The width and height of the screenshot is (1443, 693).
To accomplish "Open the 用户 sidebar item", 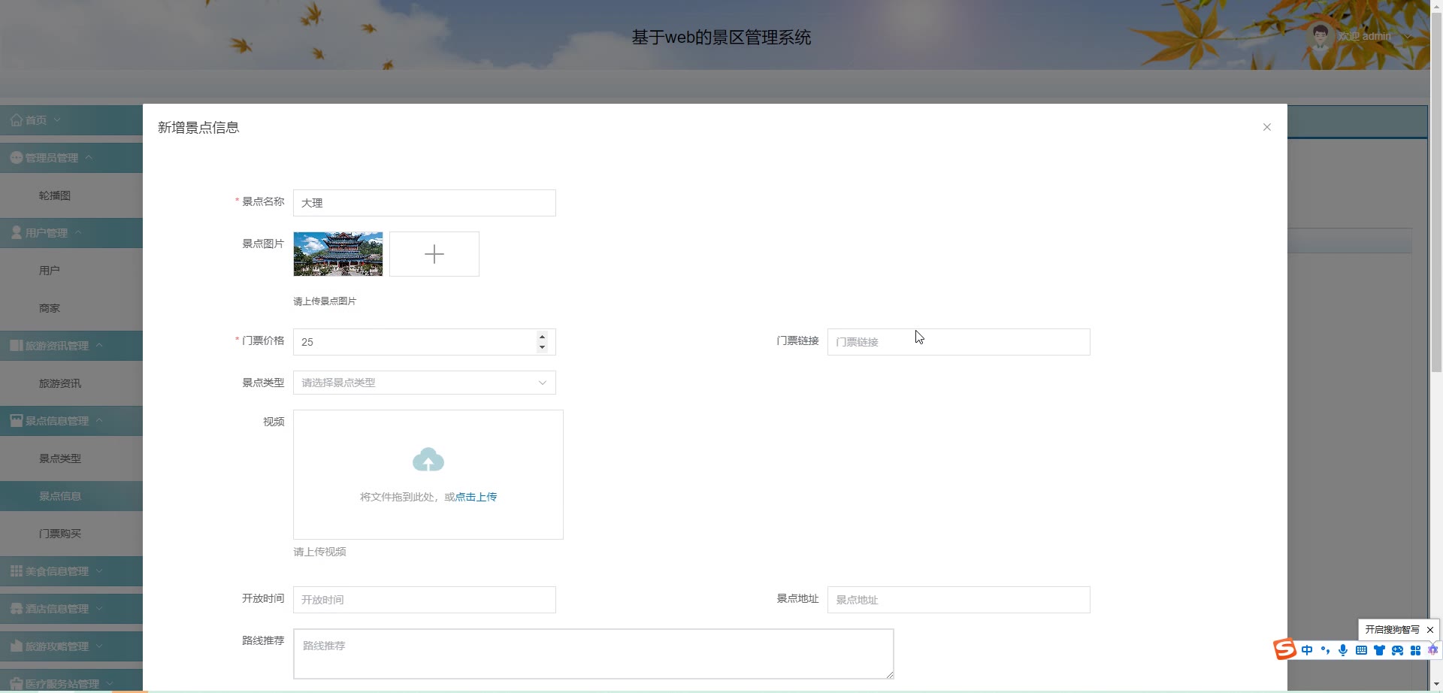I will 71,271.
